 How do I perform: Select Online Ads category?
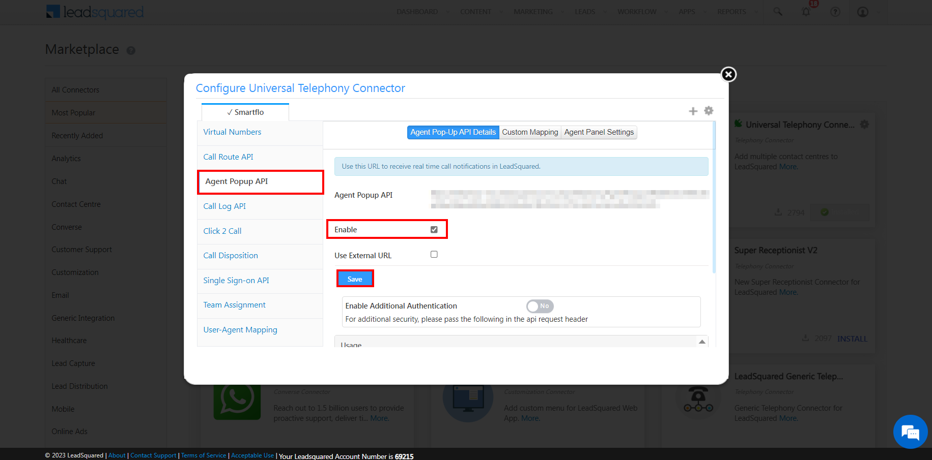[x=106, y=432]
